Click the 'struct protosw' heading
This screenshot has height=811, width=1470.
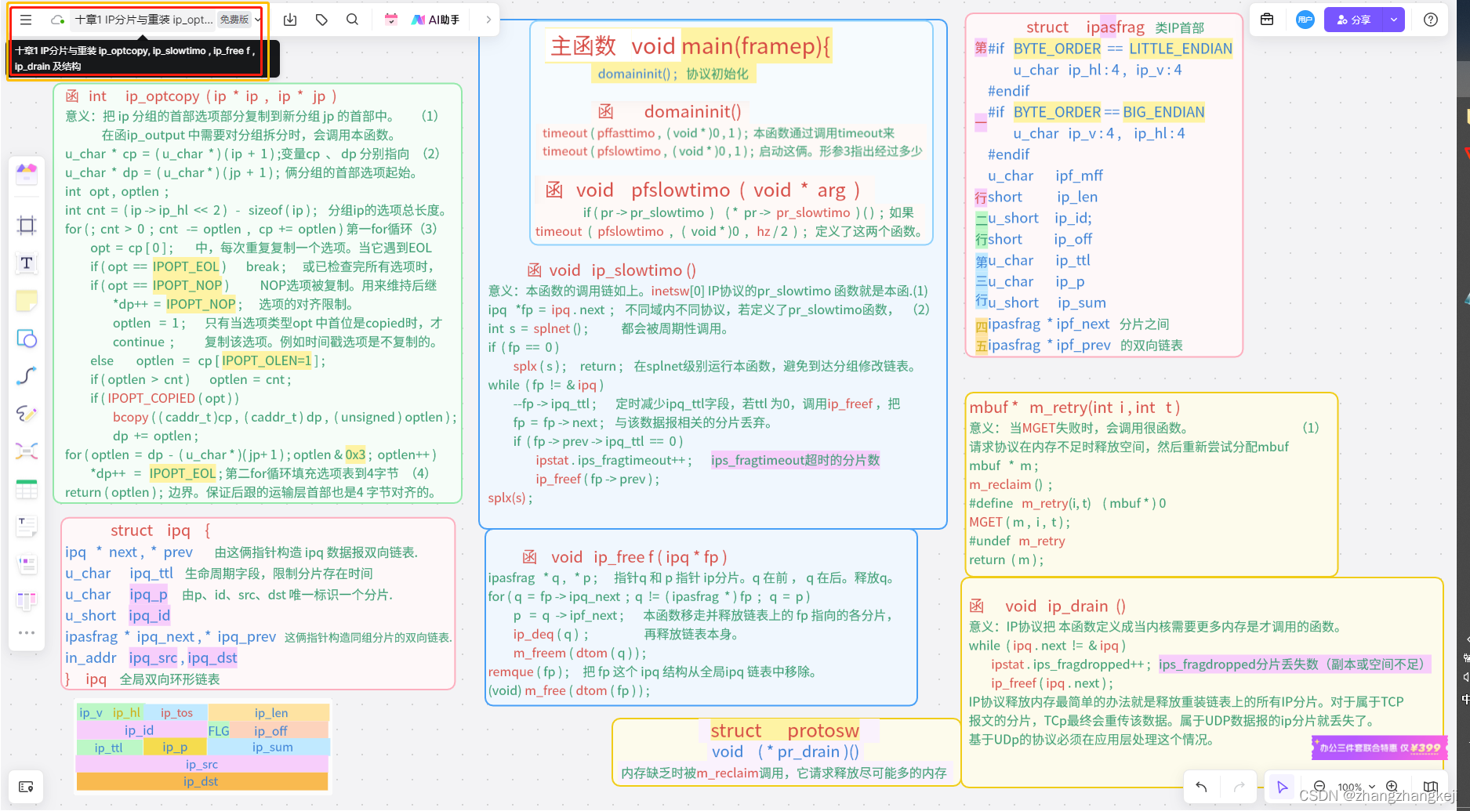[785, 730]
